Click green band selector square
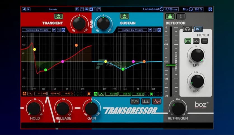 point(151,94)
